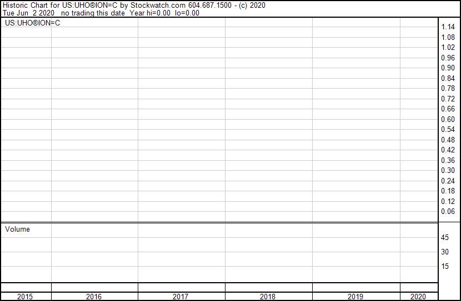Click the 0.60 price axis label

pyautogui.click(x=448, y=119)
